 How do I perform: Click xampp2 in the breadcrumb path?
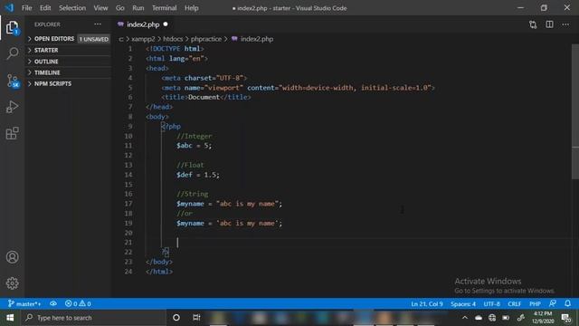(143, 39)
